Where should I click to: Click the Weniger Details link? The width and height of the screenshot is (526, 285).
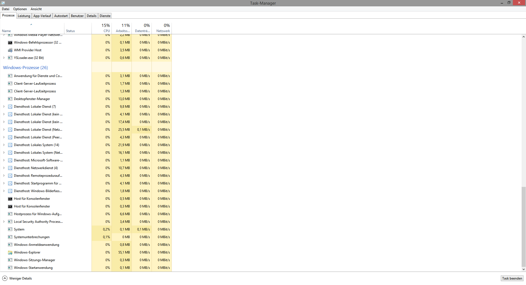(x=21, y=278)
